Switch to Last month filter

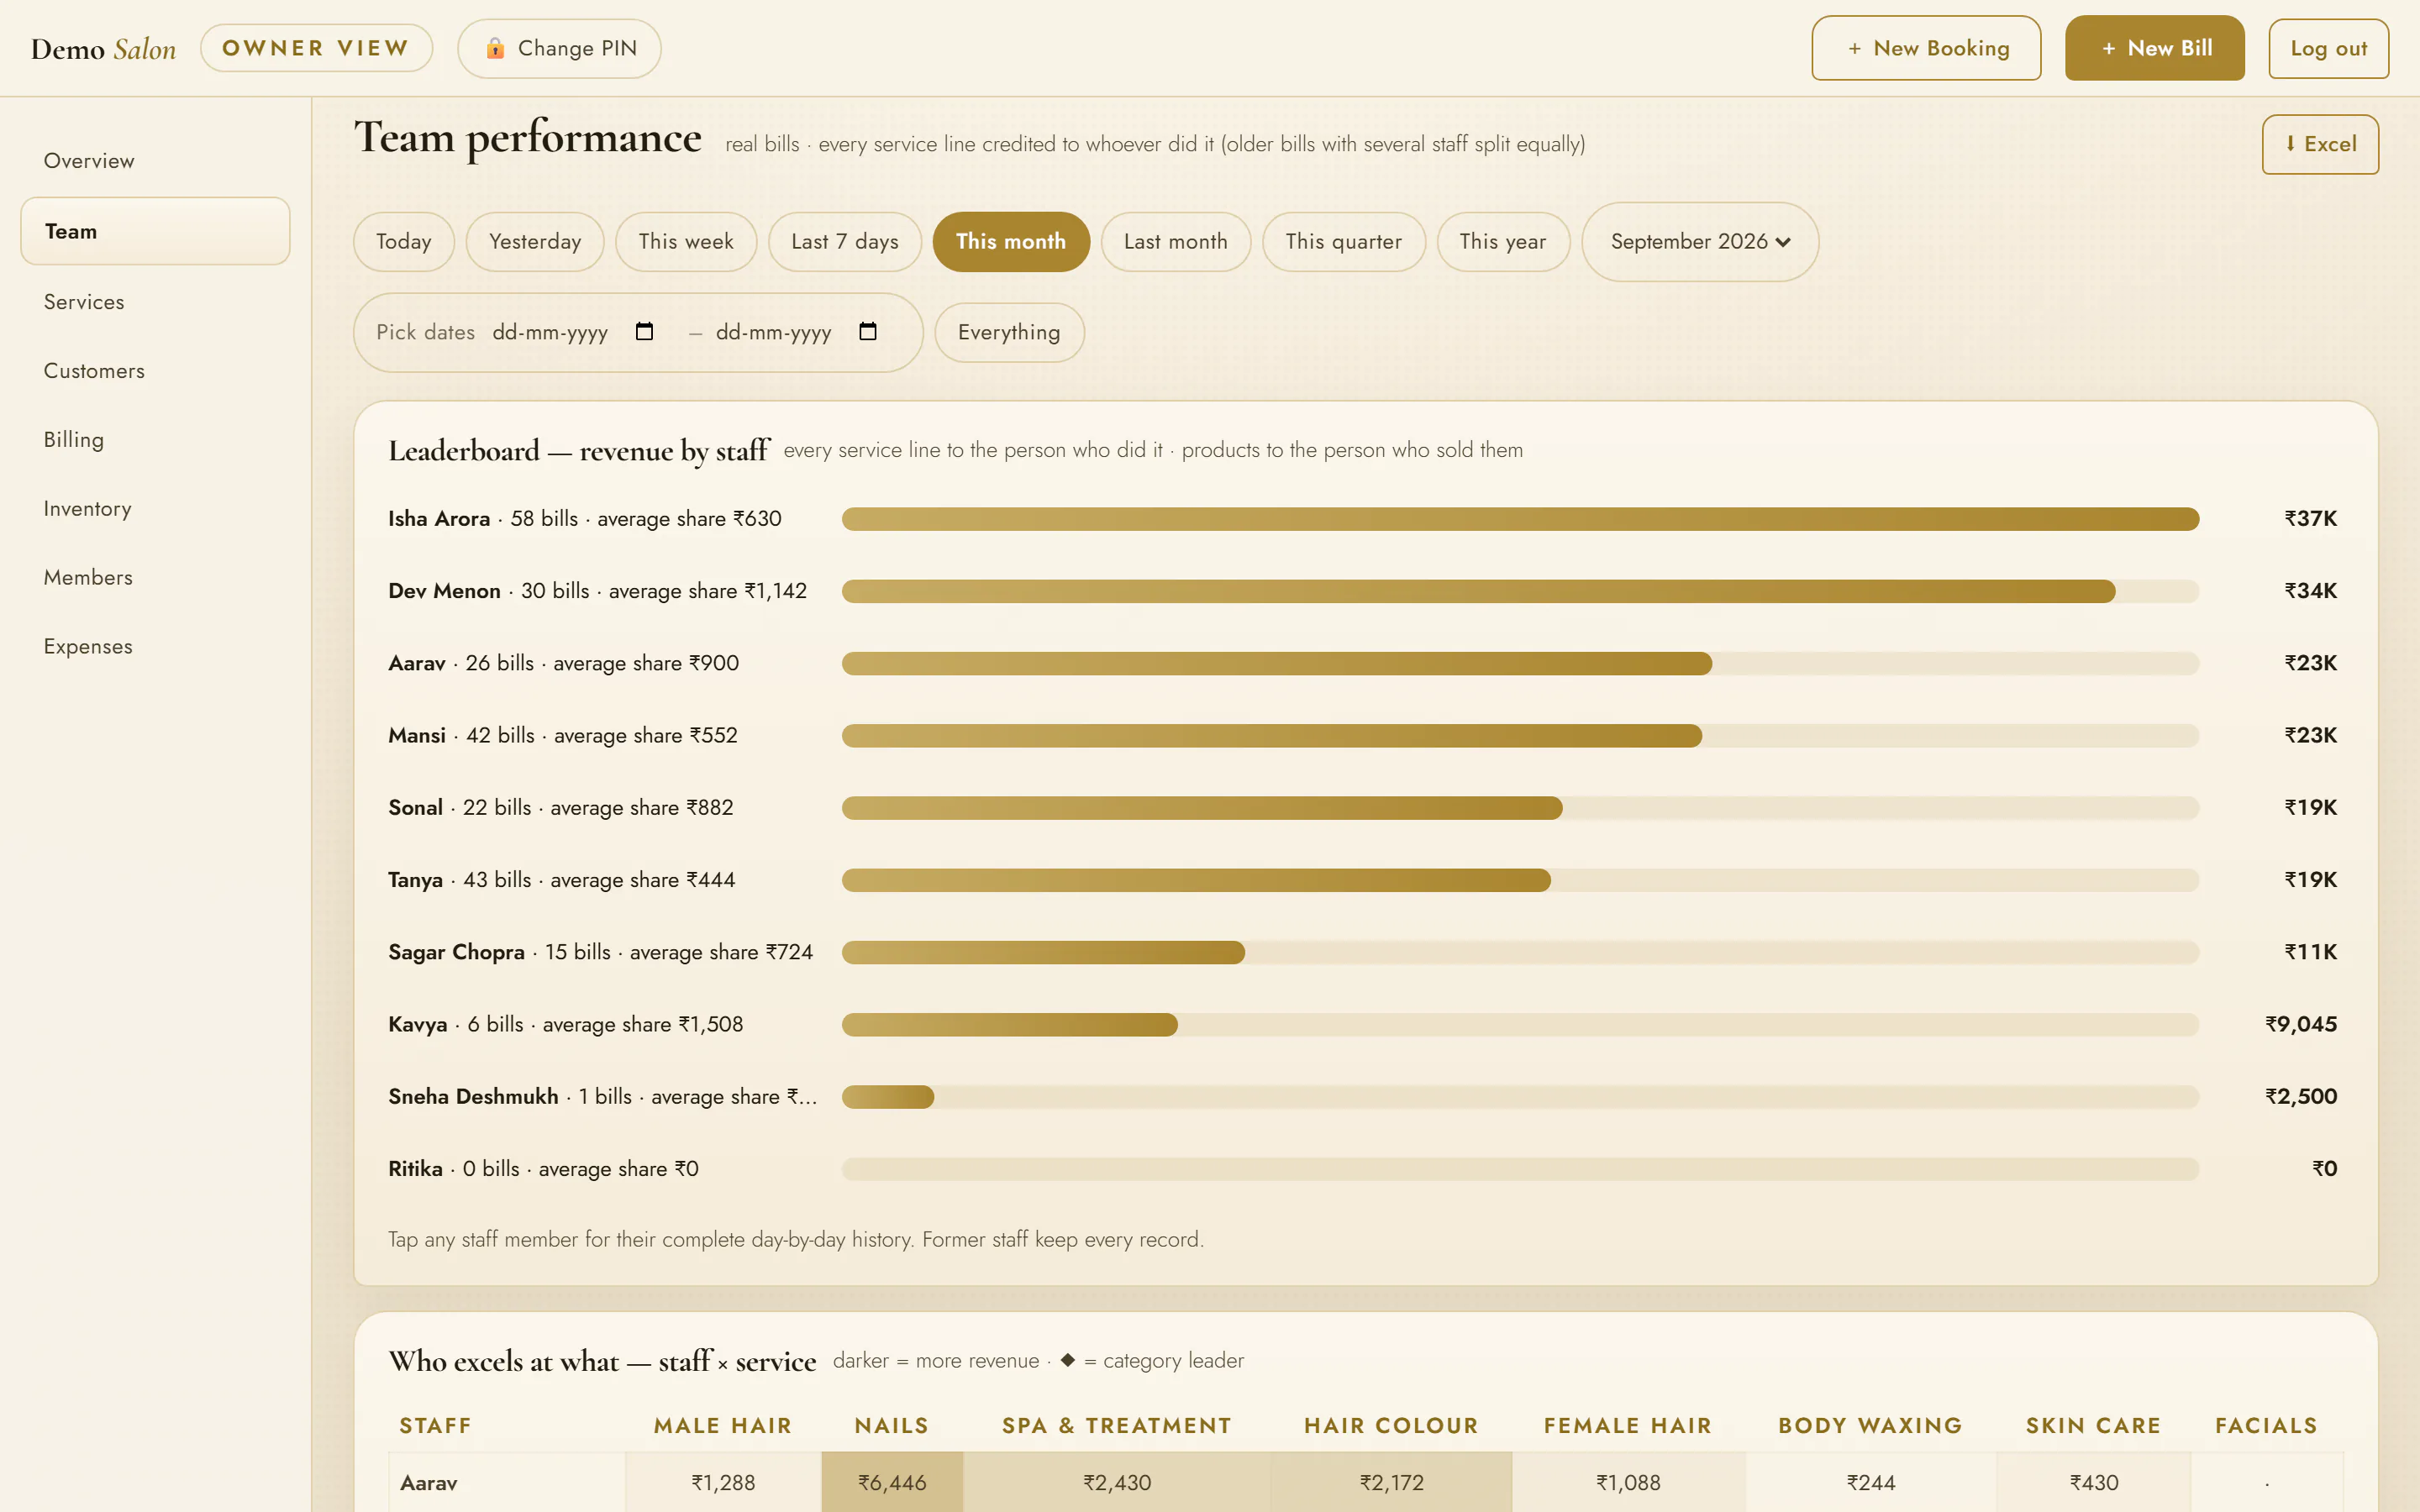1176,242
